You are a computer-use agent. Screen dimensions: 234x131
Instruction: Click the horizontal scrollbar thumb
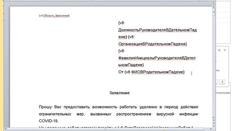[105, 129]
